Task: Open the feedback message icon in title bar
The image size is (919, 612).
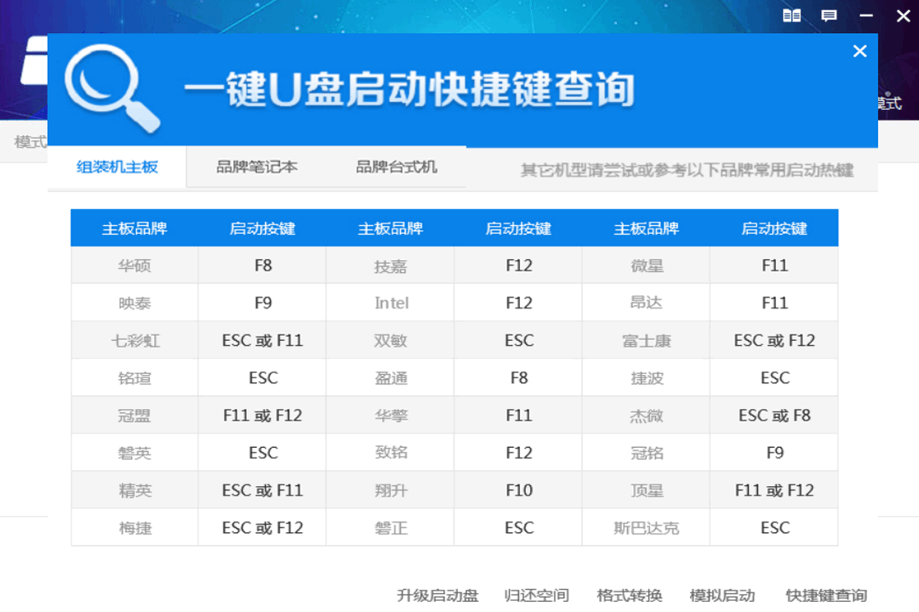Action: (829, 15)
